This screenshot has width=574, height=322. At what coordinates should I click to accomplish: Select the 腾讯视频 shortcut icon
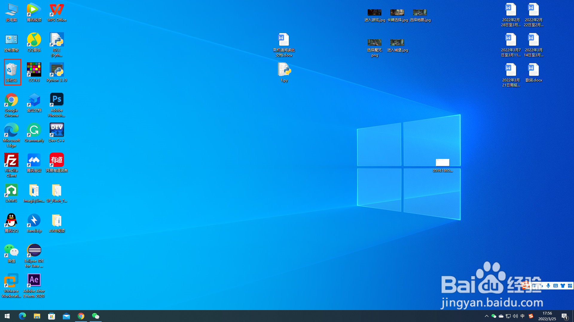click(x=34, y=13)
